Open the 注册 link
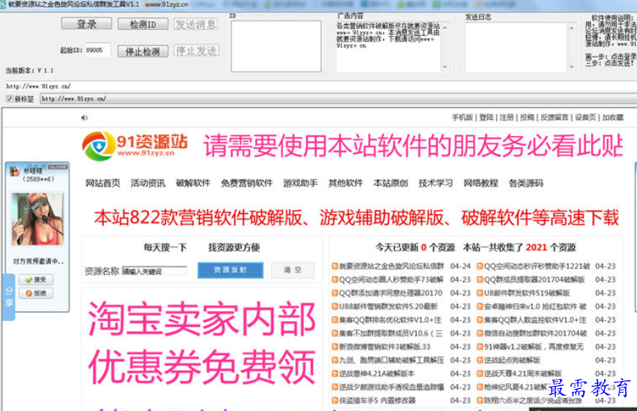637x411 pixels. pos(507,117)
